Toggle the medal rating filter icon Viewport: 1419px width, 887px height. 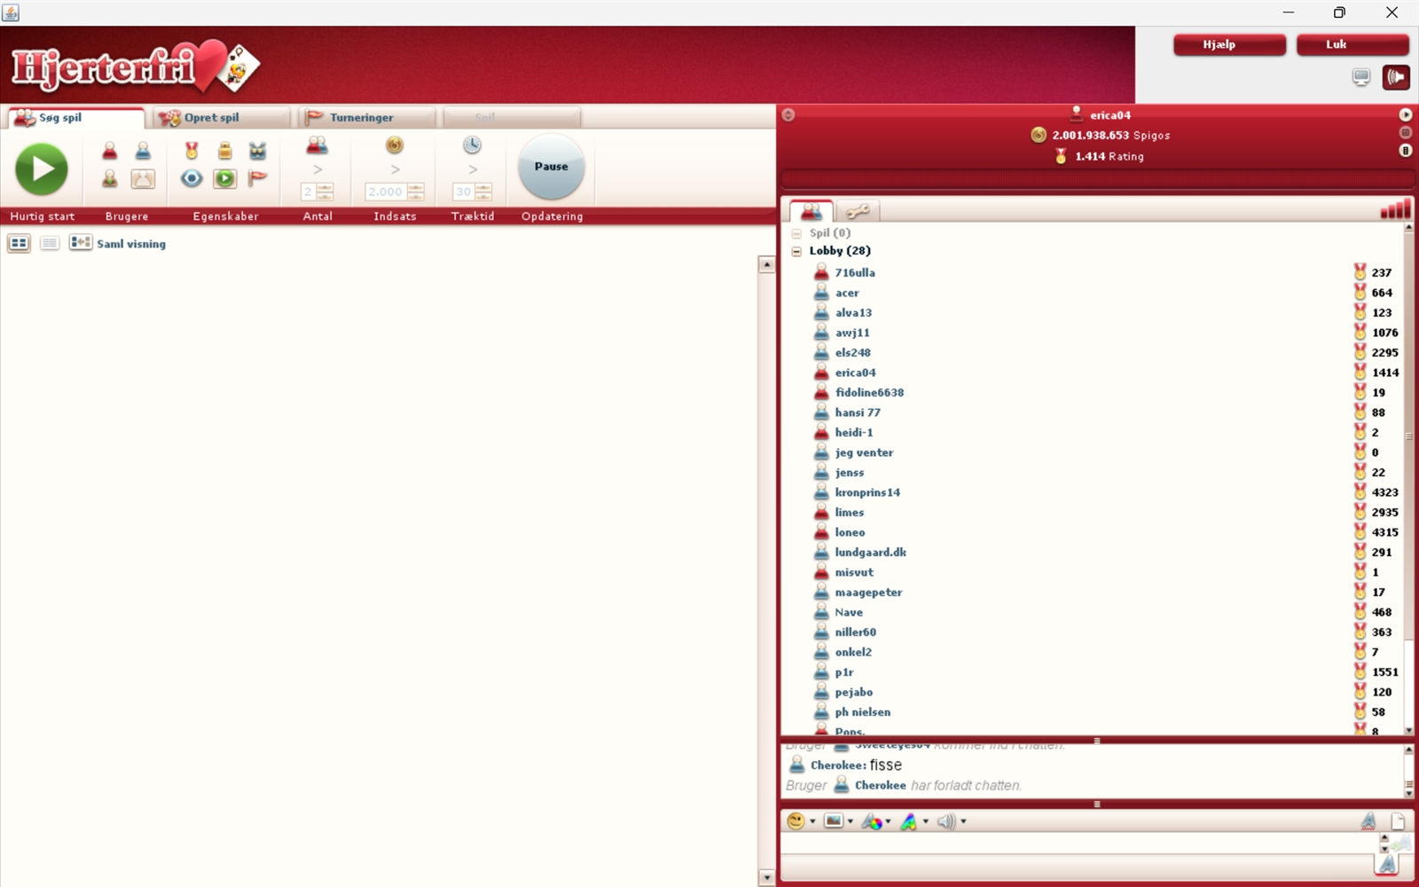pos(192,151)
